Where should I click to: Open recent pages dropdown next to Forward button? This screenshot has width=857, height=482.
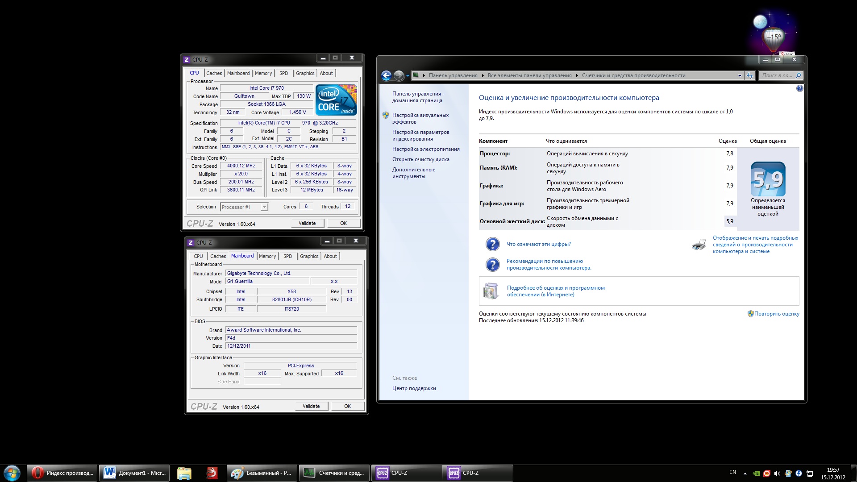pos(408,76)
